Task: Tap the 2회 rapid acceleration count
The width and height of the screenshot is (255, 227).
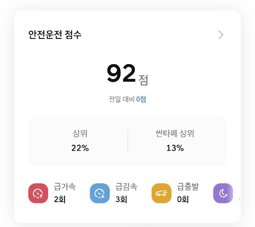Action: point(60,199)
